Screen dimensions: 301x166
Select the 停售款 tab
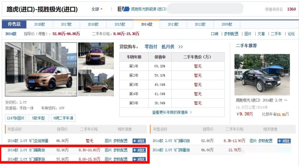(x=14, y=24)
